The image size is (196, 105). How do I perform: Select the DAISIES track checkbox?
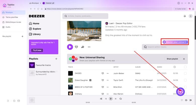(x=185, y=73)
